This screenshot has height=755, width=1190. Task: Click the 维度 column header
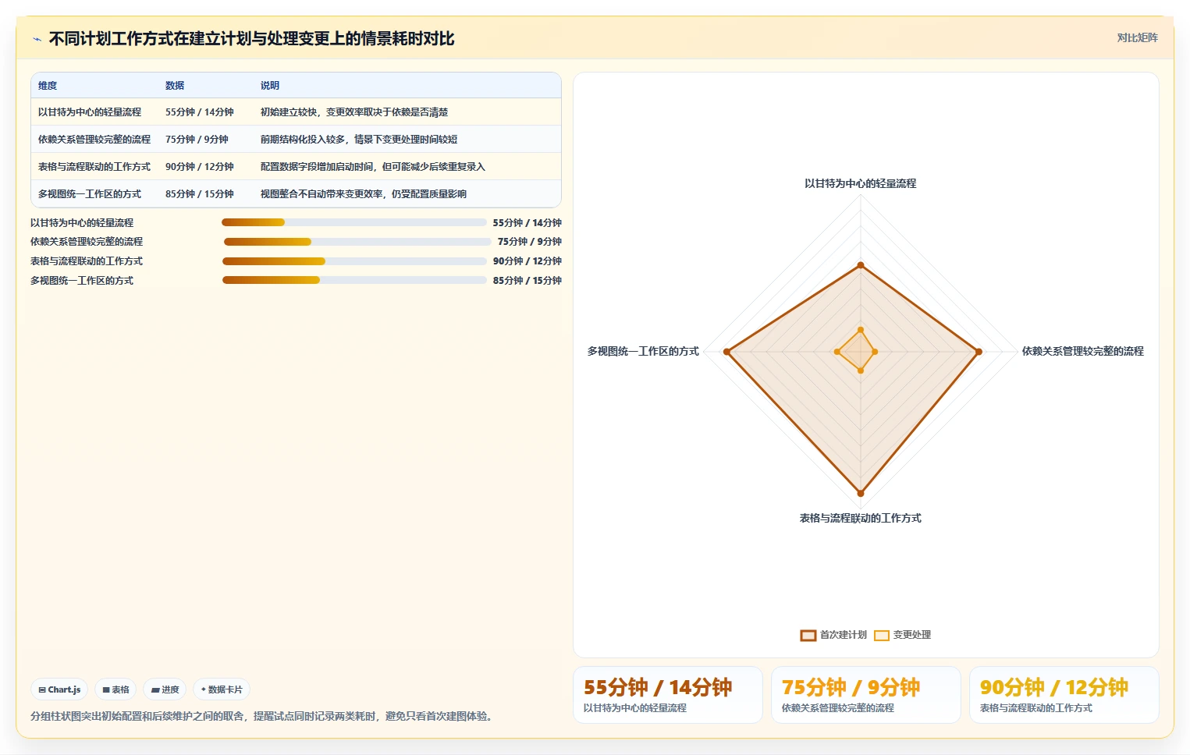click(x=48, y=86)
